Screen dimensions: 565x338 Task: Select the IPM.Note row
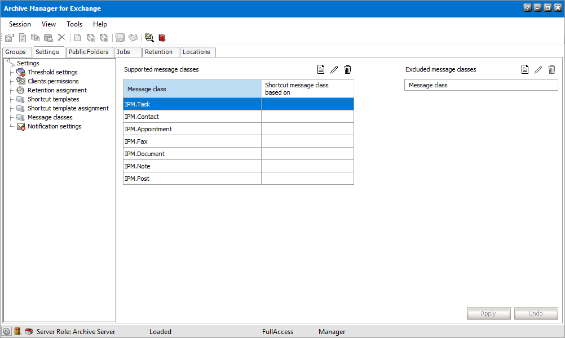238,166
